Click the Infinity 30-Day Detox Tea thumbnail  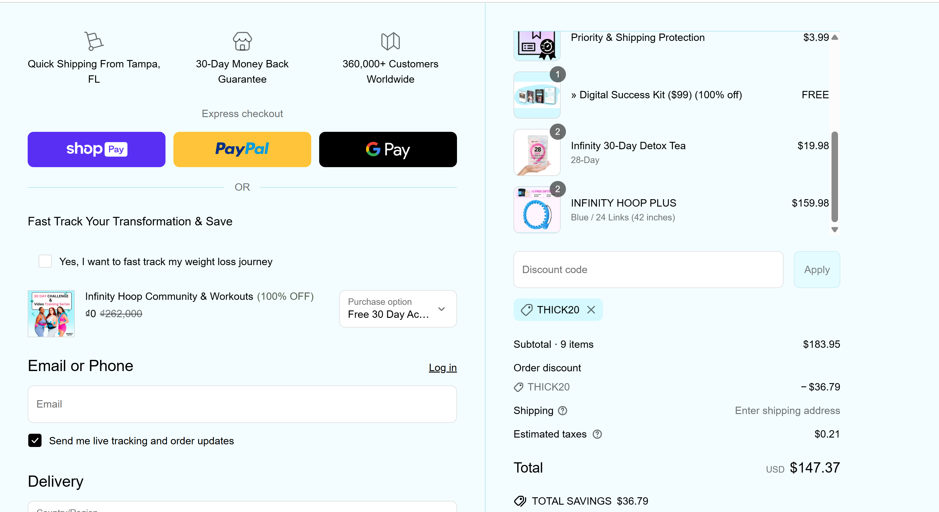coord(537,152)
